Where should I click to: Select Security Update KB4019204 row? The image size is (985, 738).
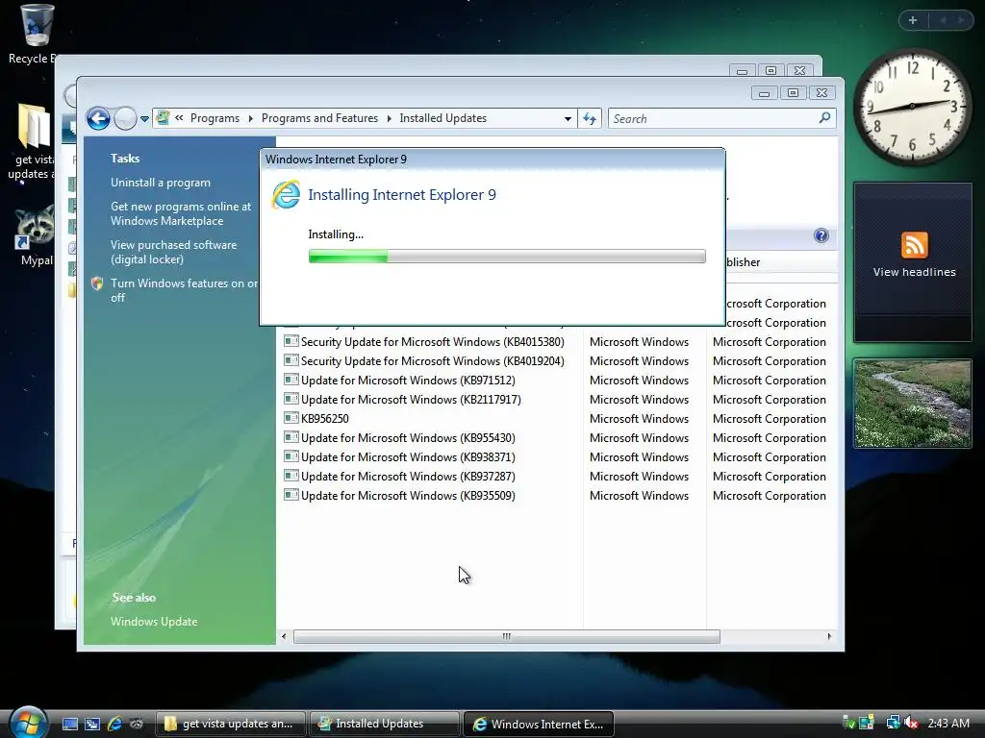coord(555,361)
